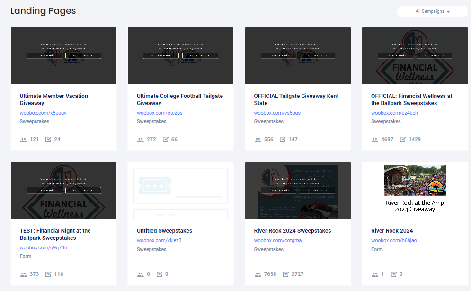
Task: Click visitors icon on TEST: Financial Night card
Action: point(23,274)
